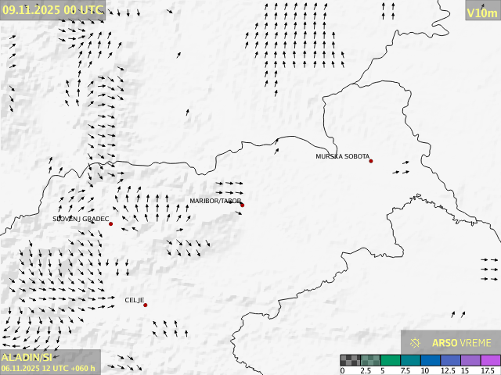This screenshot has height=375, width=501.
Task: Click the slate-blue 12.5–15 legend swatch
Action: point(450,360)
